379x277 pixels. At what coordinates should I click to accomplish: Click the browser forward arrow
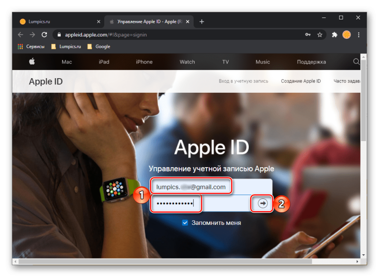[x=32, y=35]
